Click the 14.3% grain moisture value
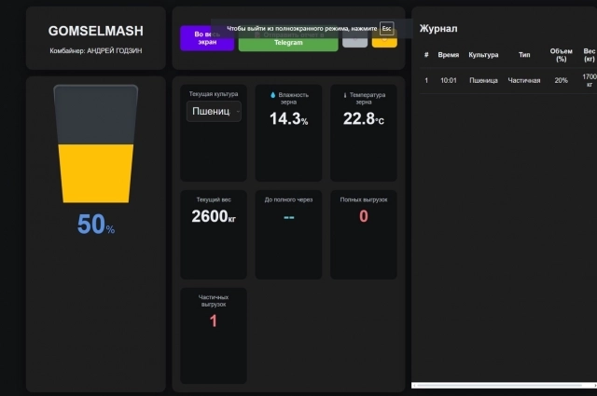The image size is (597, 396). pos(288,119)
